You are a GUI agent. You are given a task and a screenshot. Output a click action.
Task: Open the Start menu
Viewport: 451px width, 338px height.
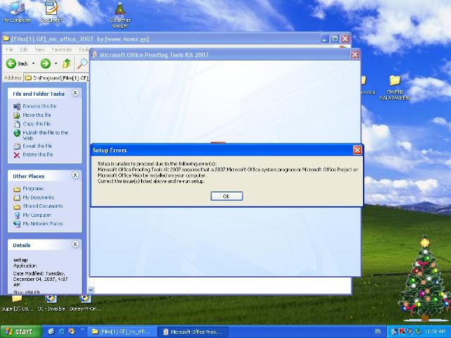click(x=21, y=332)
